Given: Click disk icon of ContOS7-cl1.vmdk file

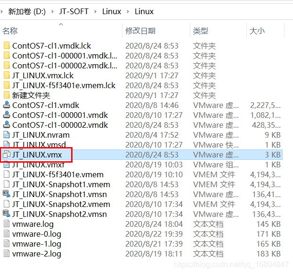Looking at the screenshot, I should point(7,105).
